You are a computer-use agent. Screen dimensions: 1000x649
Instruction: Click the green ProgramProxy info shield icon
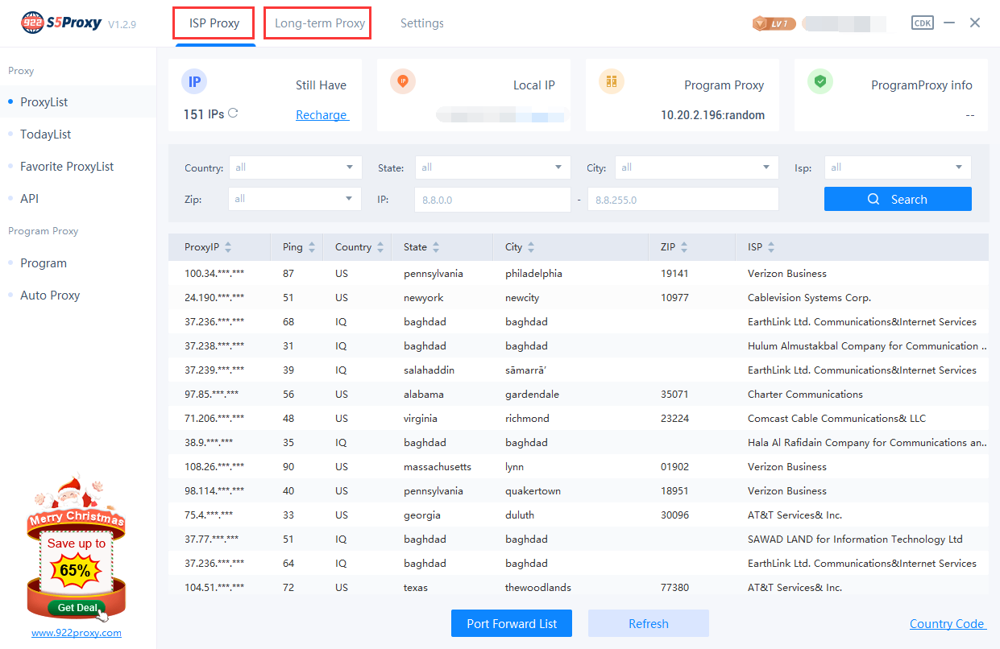(820, 81)
